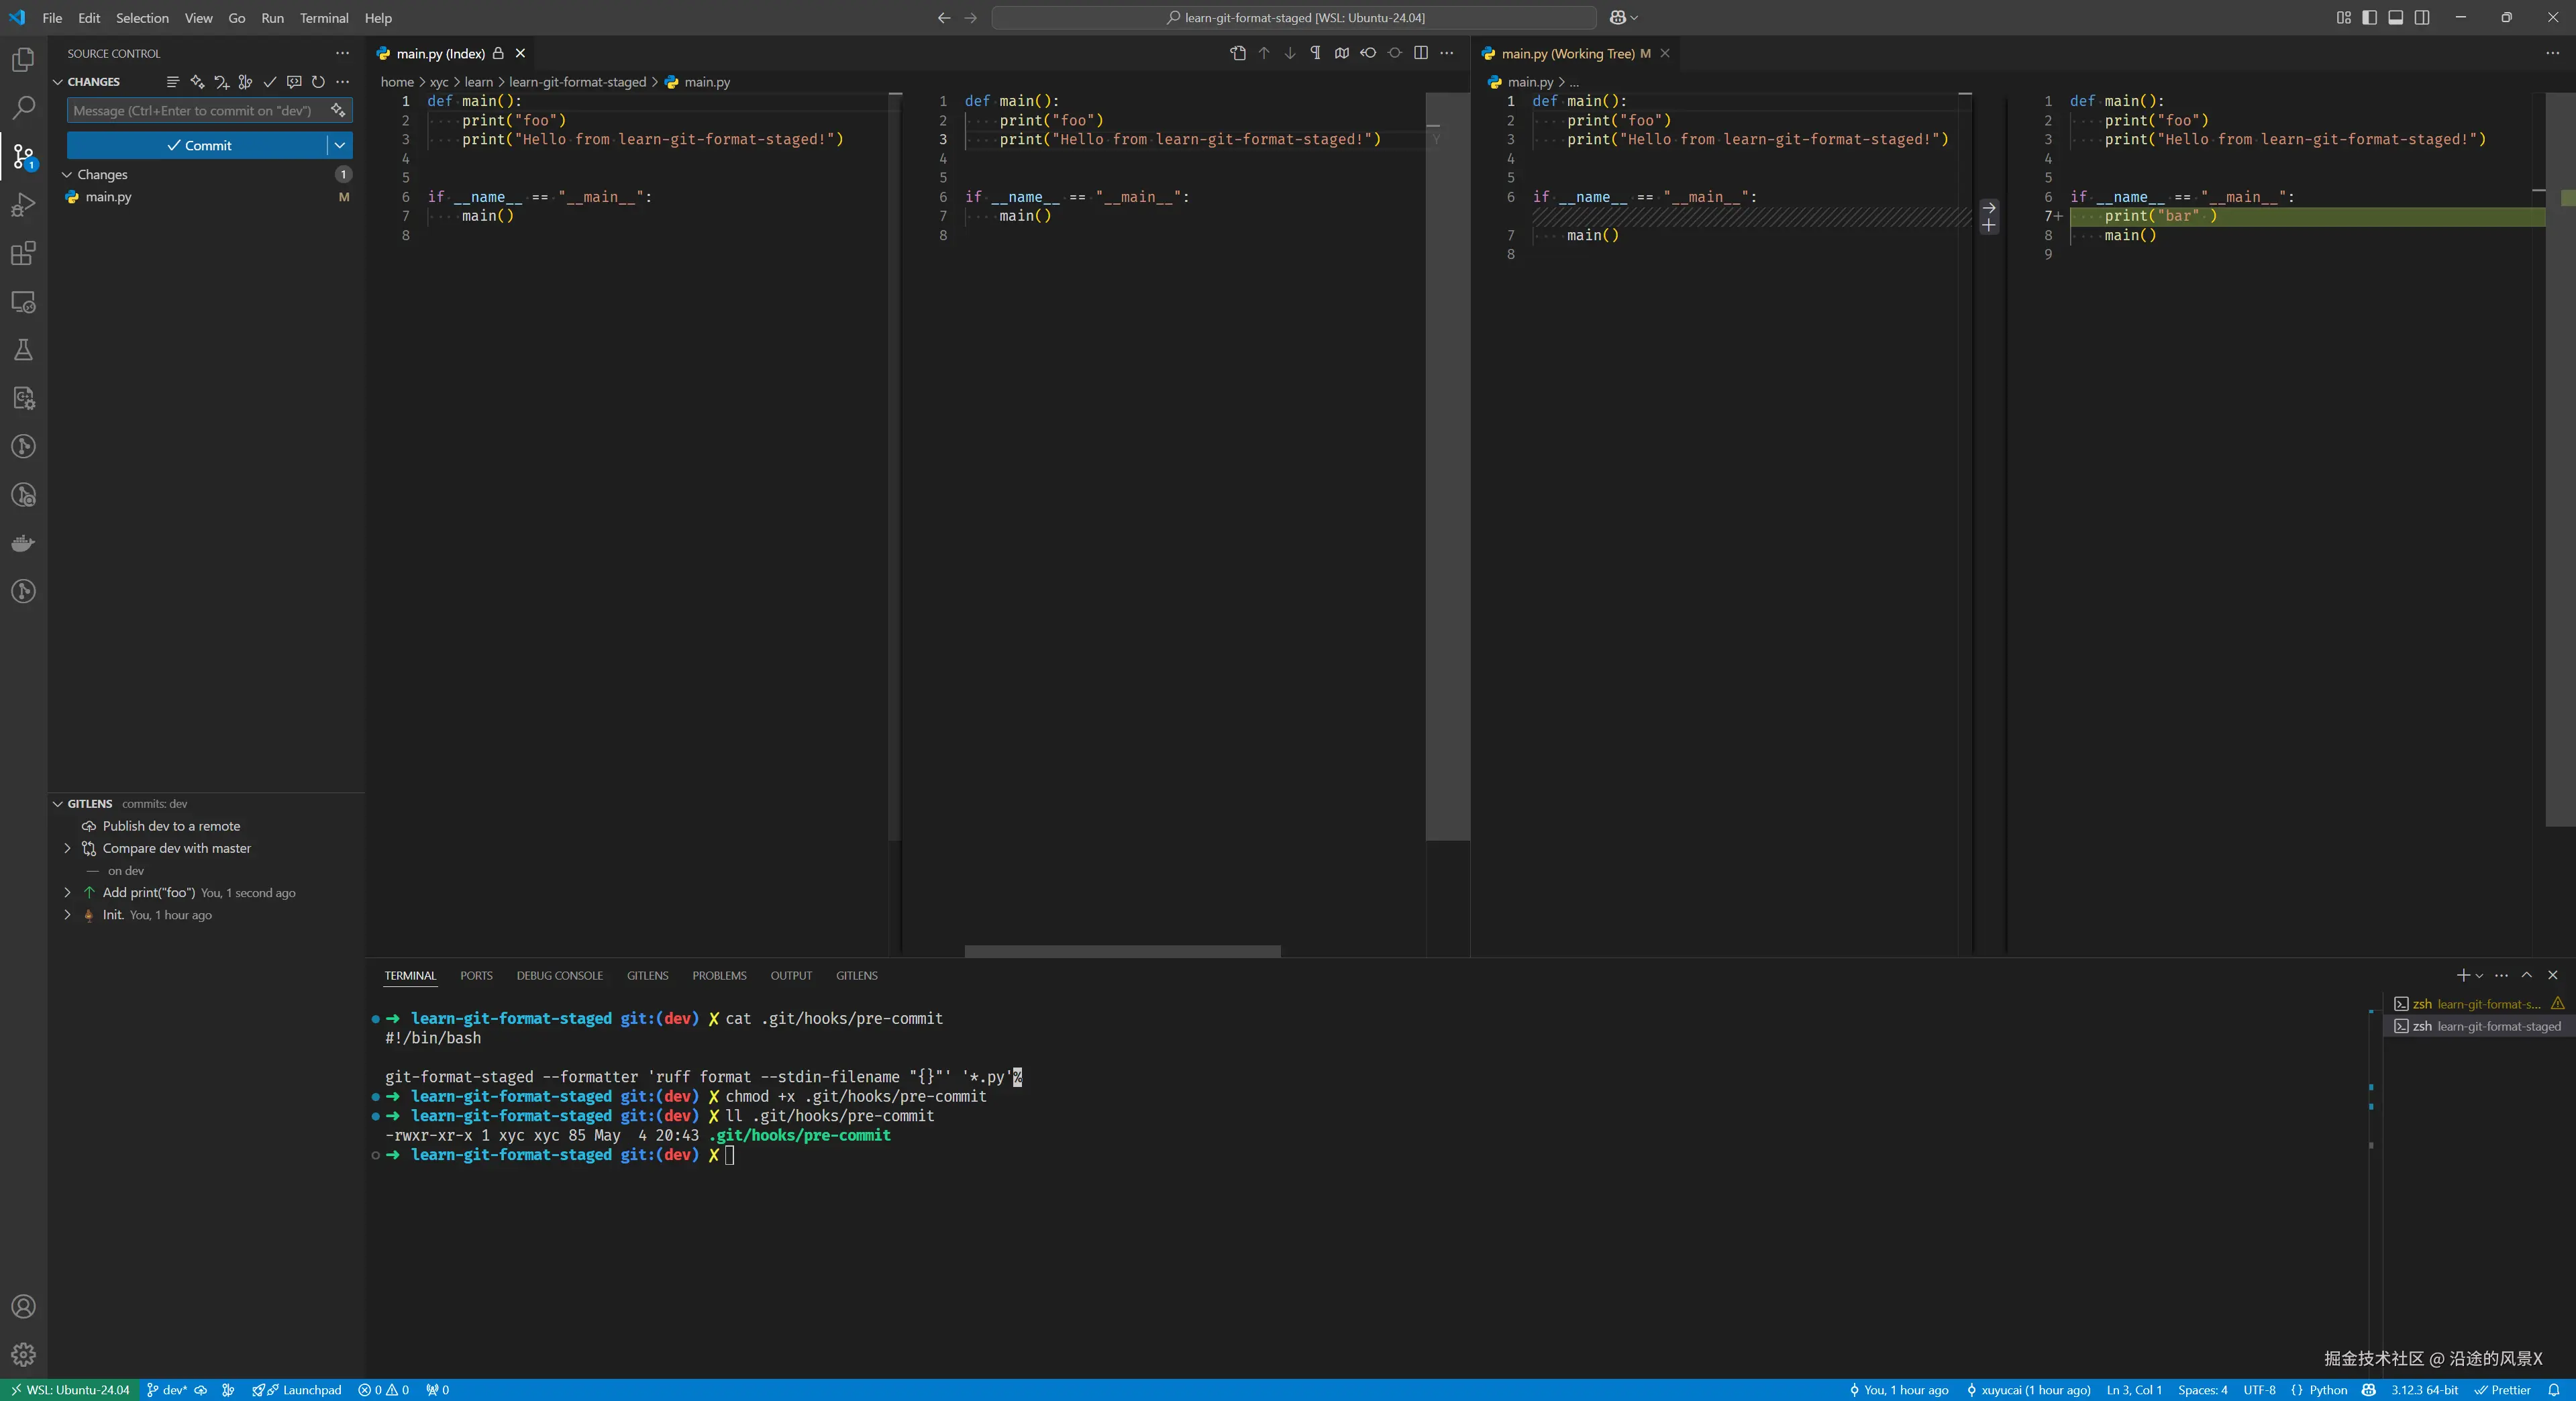Click Open File icon in diff toolbar

coord(1238,53)
